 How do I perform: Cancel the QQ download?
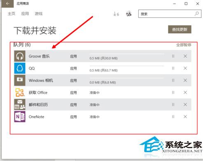[x=185, y=68]
